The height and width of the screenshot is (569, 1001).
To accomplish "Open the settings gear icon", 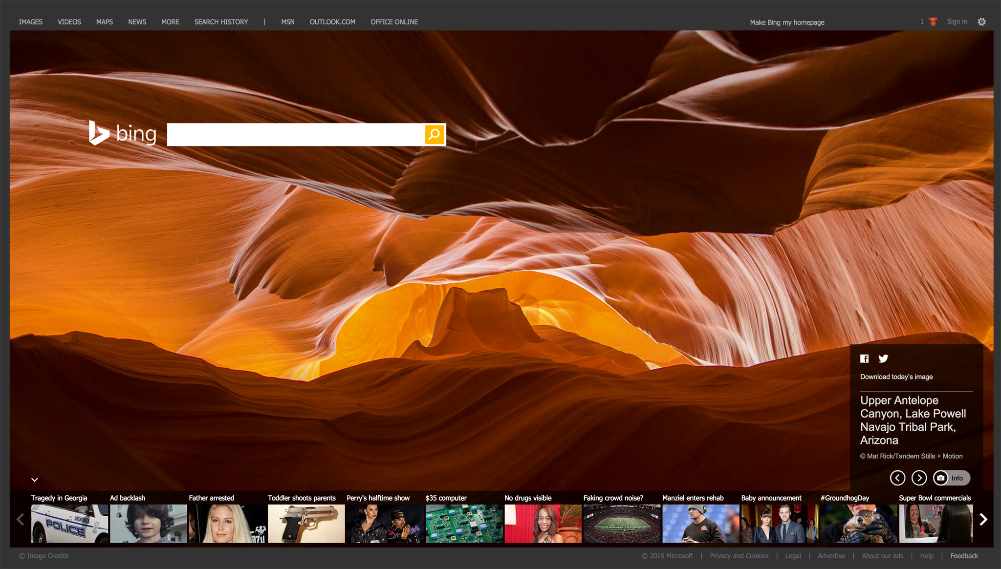I will [x=981, y=22].
